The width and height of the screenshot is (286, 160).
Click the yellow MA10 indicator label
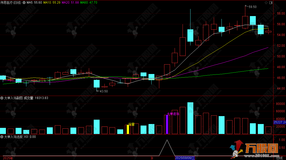point(52,3)
